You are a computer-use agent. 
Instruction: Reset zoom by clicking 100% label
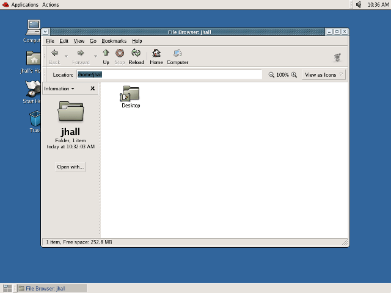282,74
